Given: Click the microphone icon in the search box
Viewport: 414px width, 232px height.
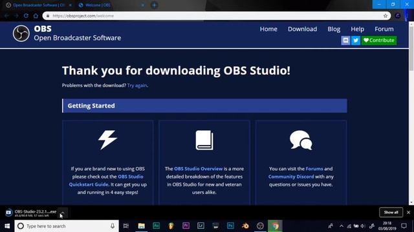Looking at the screenshot, I should pyautogui.click(x=112, y=226).
